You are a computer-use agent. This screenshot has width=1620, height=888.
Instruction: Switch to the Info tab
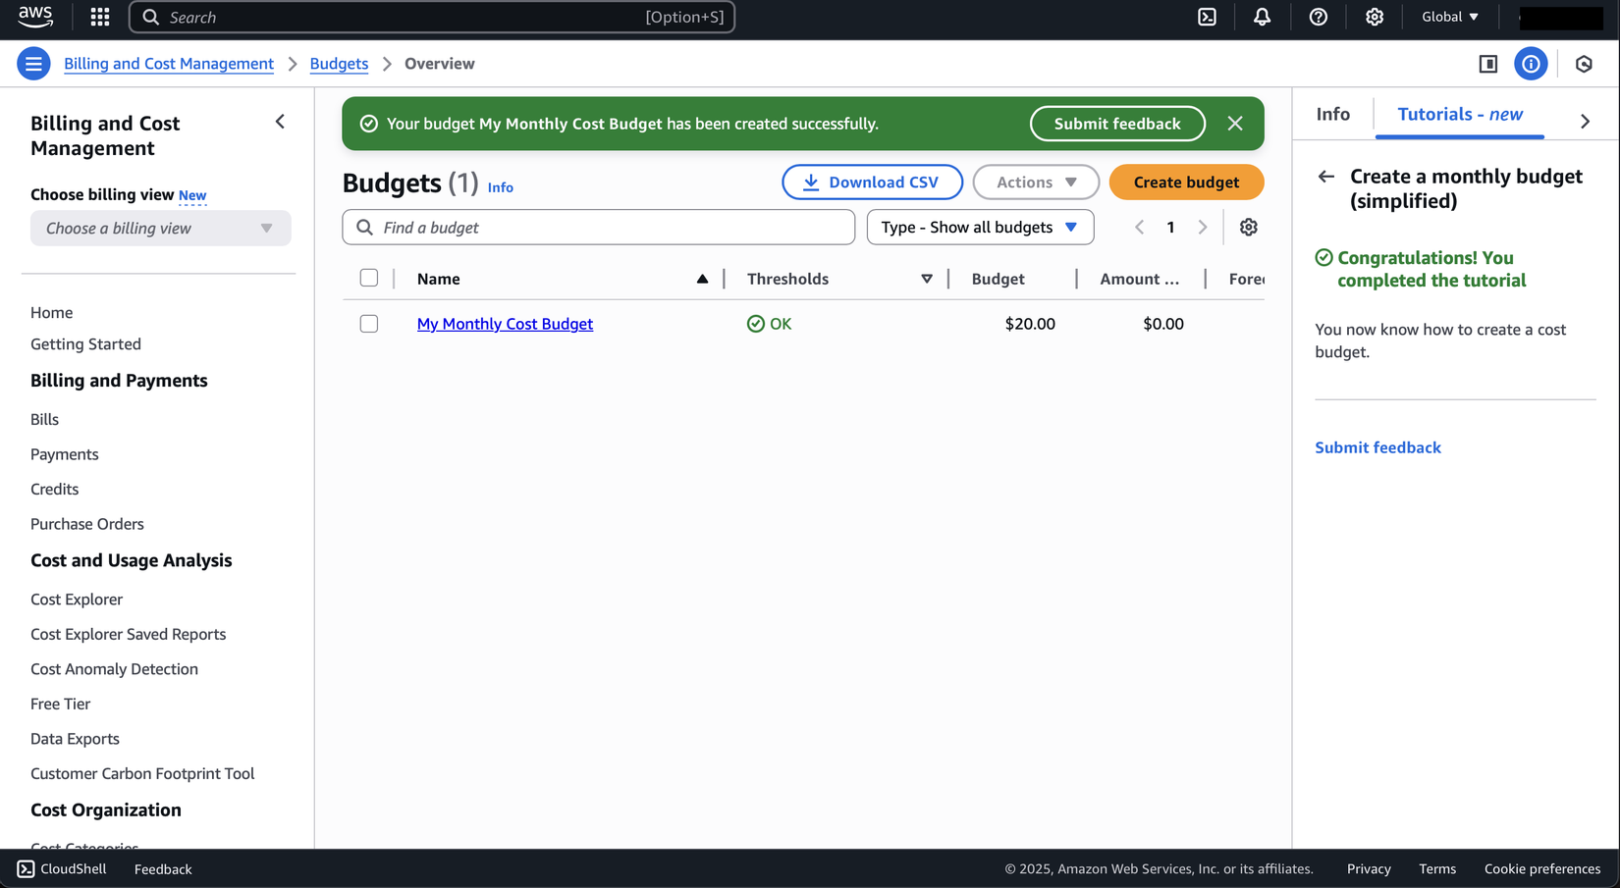(x=1332, y=114)
